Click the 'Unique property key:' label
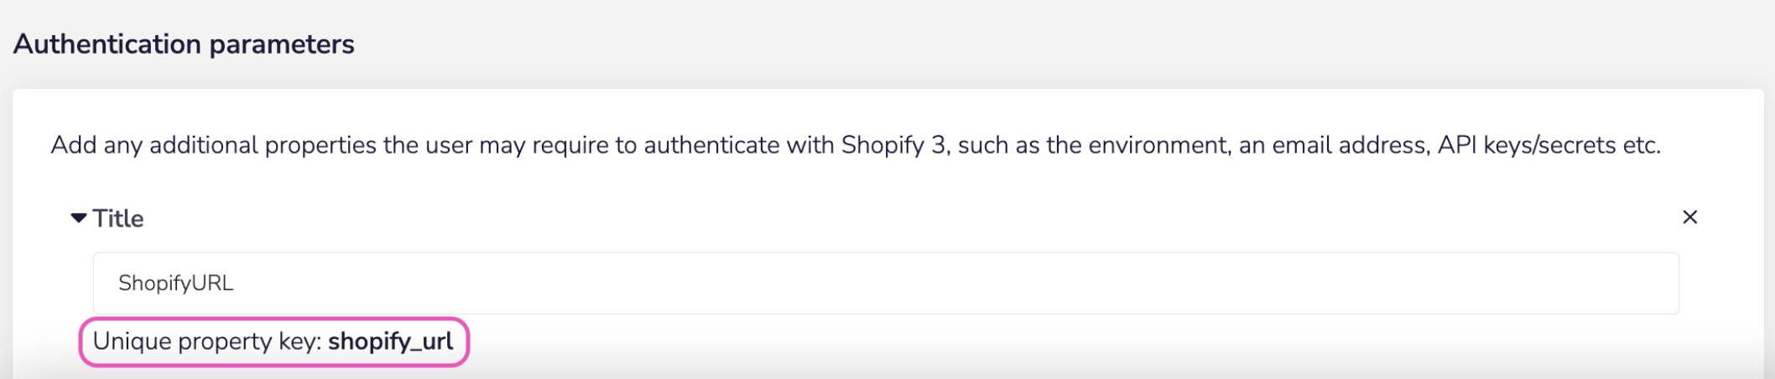The height and width of the screenshot is (379, 1775). [x=207, y=341]
